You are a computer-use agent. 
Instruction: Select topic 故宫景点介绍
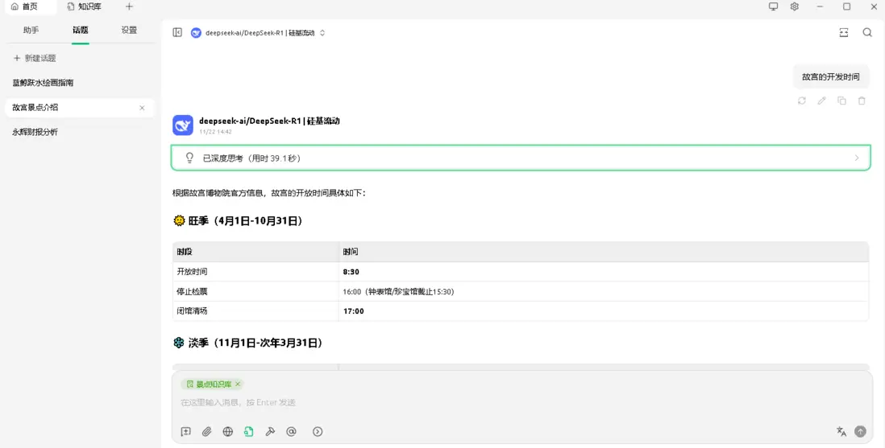tap(79, 108)
